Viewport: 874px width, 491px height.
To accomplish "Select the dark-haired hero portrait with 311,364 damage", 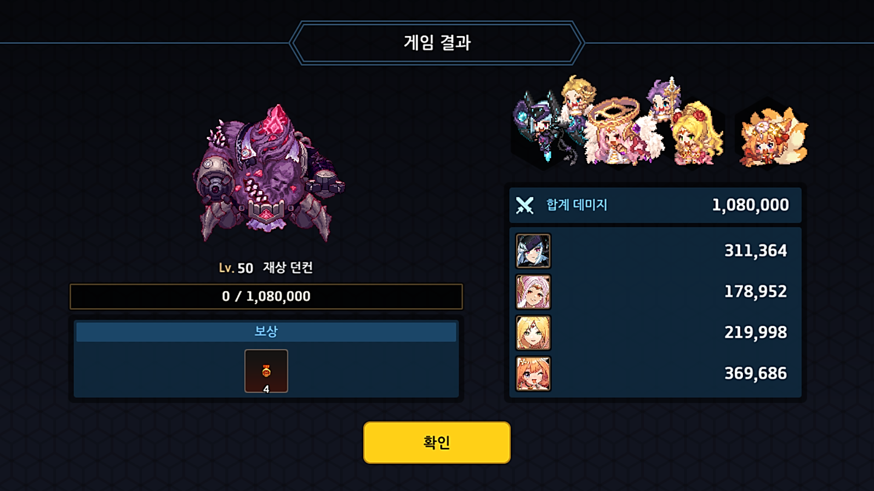I will coord(533,251).
